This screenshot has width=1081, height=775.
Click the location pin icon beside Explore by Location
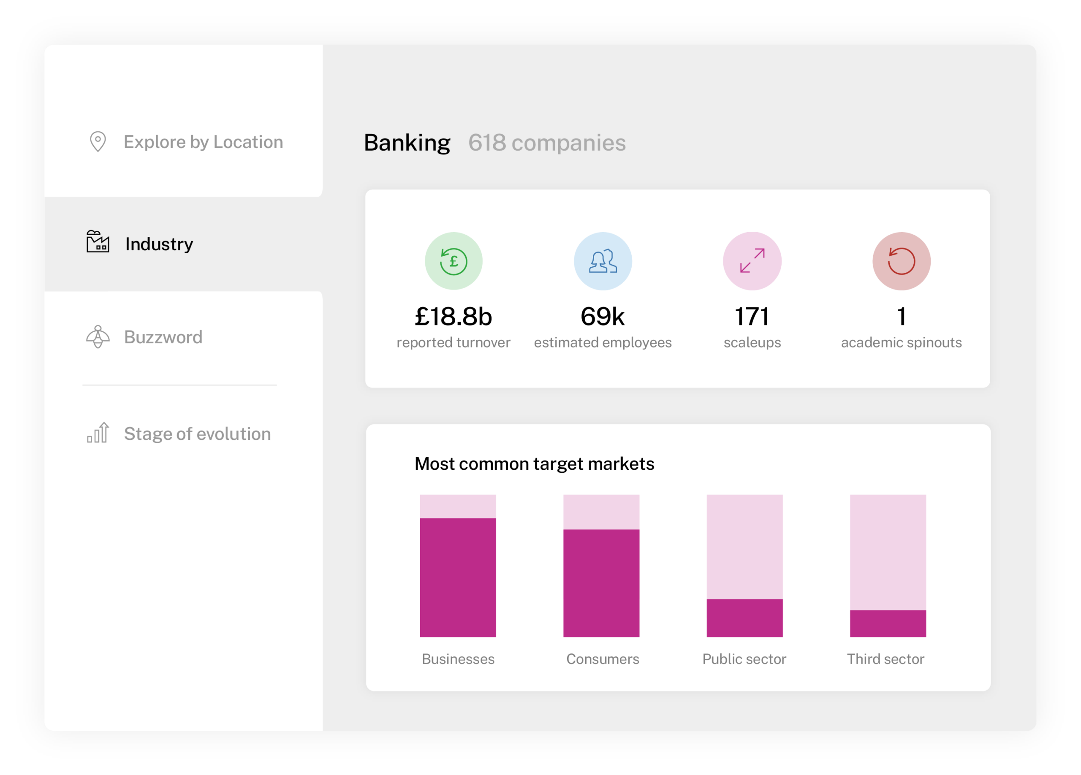point(98,141)
